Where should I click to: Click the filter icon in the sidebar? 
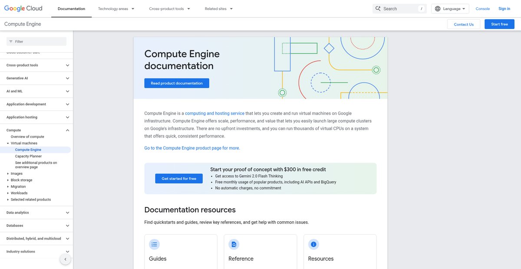point(11,42)
